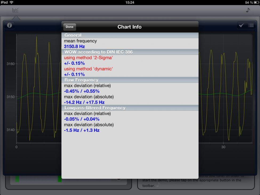Tap the 'dynamic' method label
This screenshot has width=260, height=195.
pos(88,69)
